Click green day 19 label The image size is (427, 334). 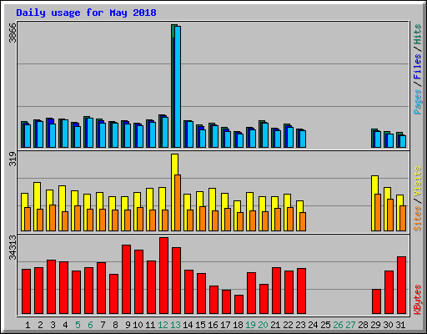(x=250, y=325)
